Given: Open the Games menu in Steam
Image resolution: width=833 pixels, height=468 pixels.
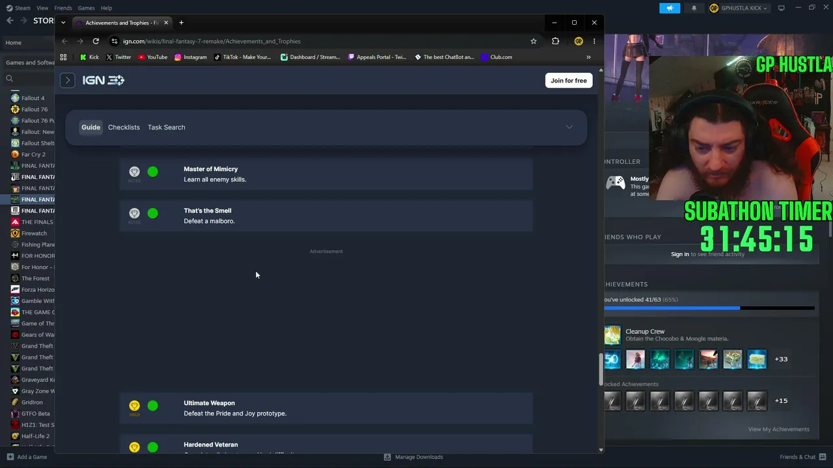Looking at the screenshot, I should coord(86,8).
